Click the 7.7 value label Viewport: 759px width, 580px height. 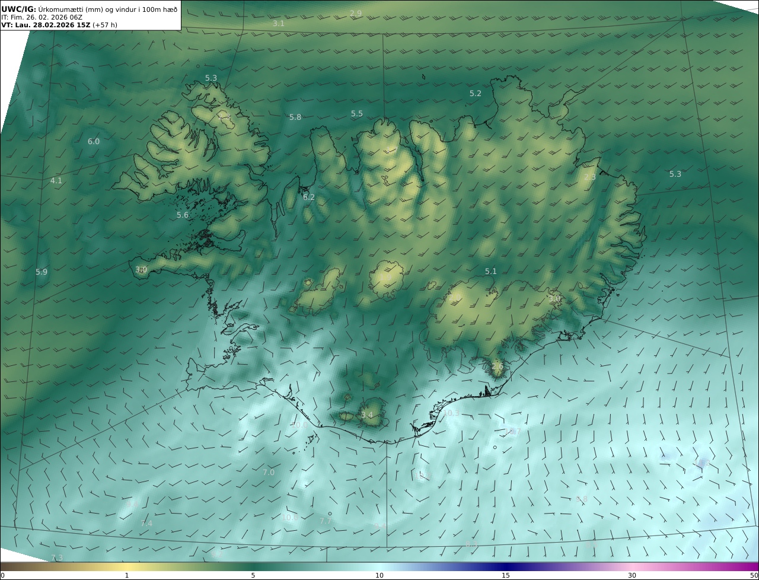[326, 521]
